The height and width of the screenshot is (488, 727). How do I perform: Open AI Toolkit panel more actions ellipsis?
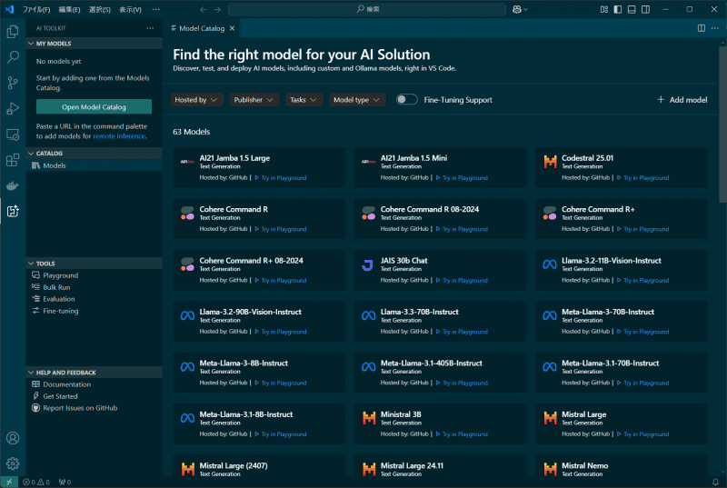150,28
